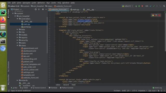Change UTF-8 file encoding in status bar
The image size is (166, 93).
pos(134,91)
